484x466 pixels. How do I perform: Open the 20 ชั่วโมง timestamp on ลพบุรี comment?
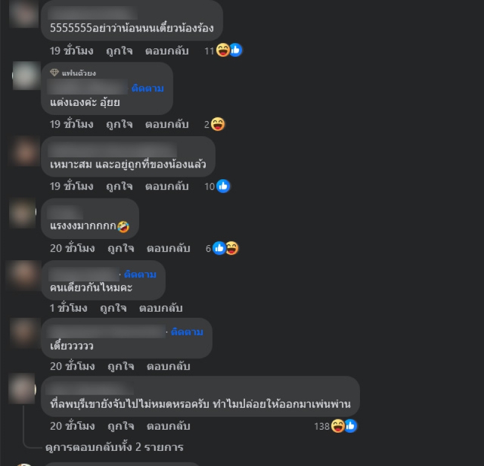point(72,426)
